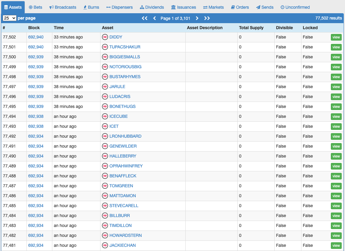Click the HALLEBERRY asset icon
Viewport: 345px width, 251px height.
point(105,156)
